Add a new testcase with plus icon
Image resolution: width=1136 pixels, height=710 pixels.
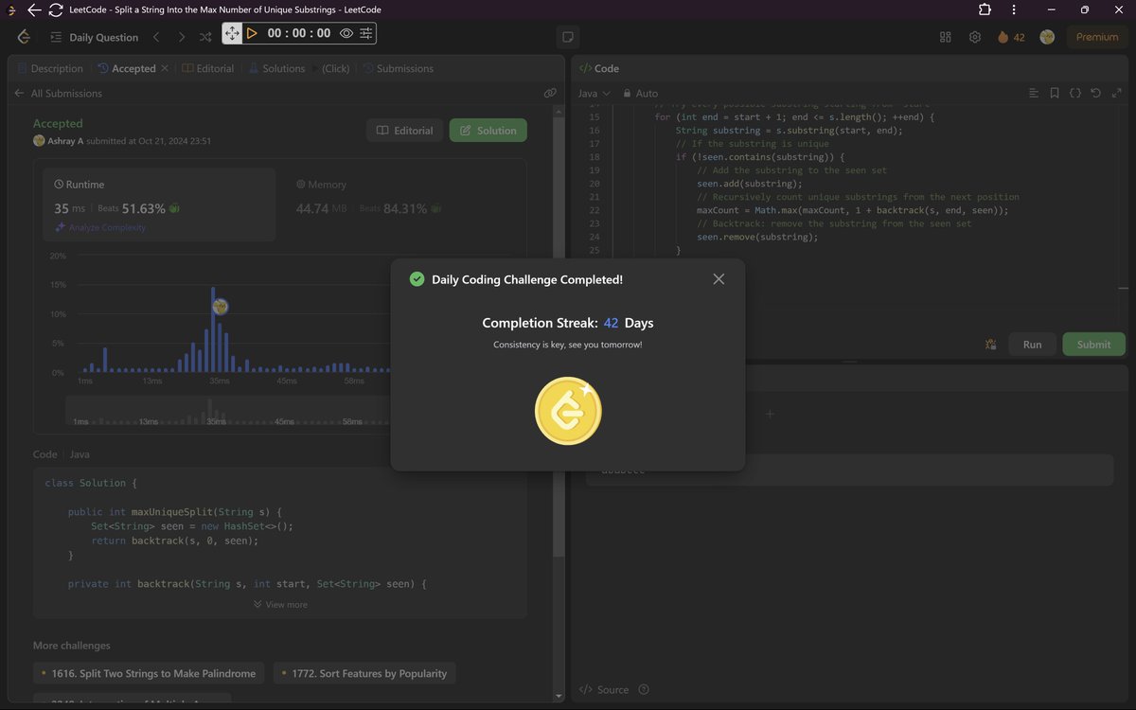click(770, 414)
